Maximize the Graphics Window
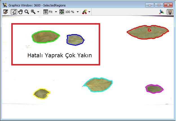 [159, 5]
